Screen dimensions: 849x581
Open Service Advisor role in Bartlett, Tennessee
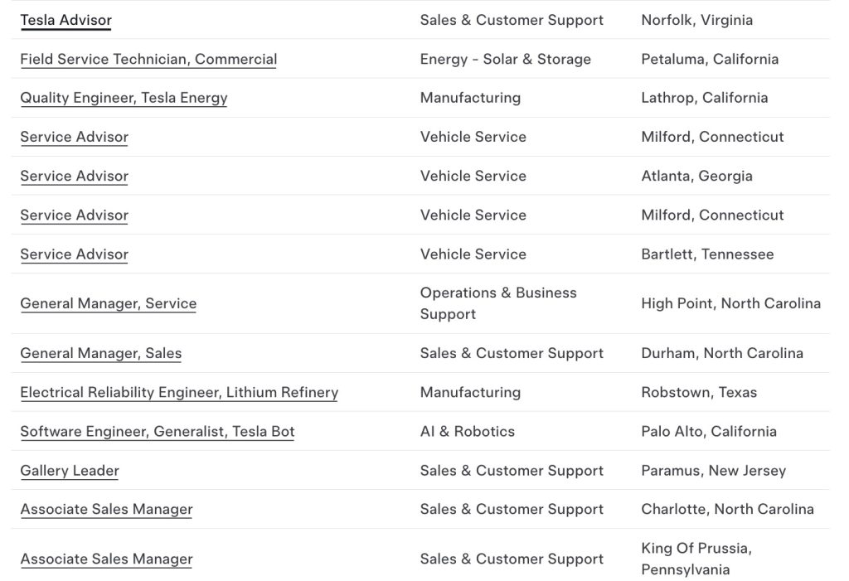point(74,254)
